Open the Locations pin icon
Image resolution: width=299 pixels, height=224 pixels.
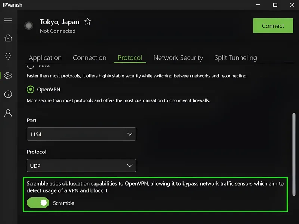[x=8, y=56]
